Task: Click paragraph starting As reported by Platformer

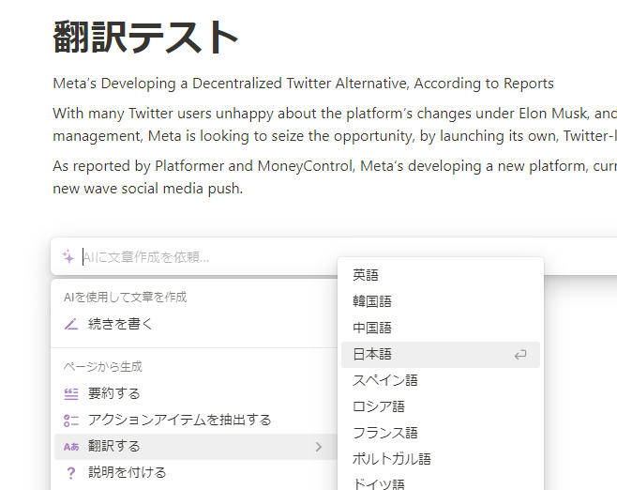Action: point(335,177)
